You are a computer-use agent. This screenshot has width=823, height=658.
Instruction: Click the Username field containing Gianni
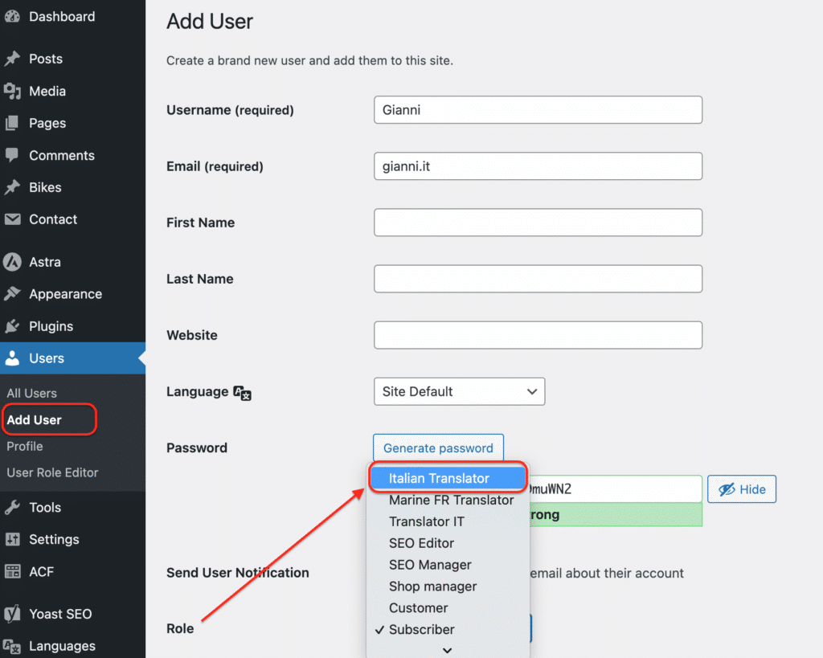pos(538,110)
